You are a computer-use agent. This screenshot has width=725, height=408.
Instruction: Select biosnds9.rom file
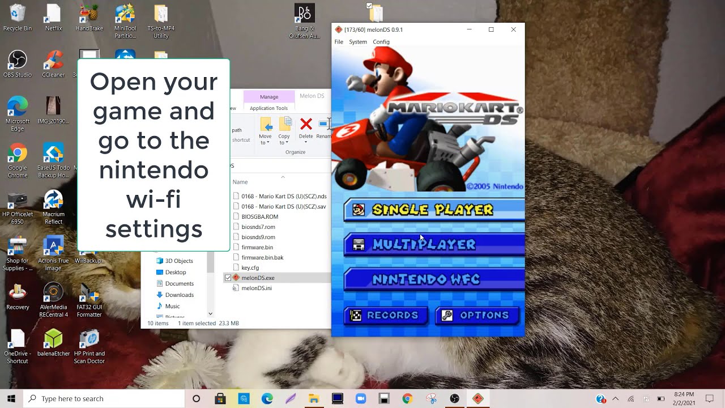click(254, 237)
